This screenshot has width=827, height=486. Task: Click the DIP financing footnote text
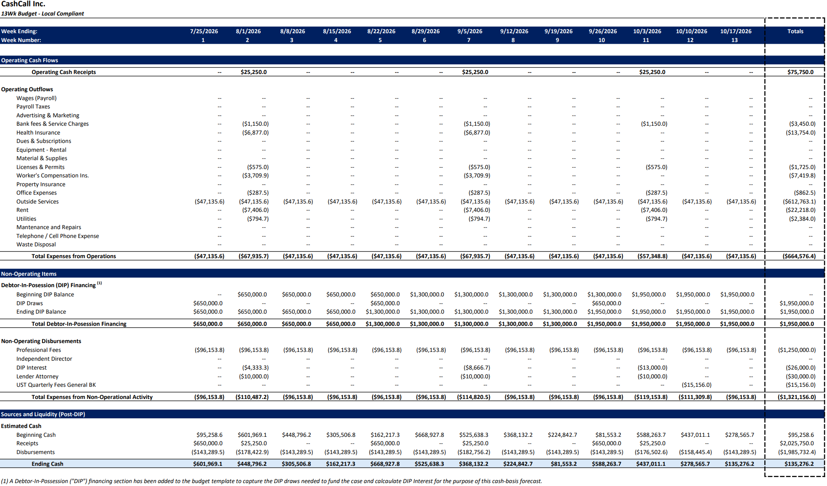(271, 481)
